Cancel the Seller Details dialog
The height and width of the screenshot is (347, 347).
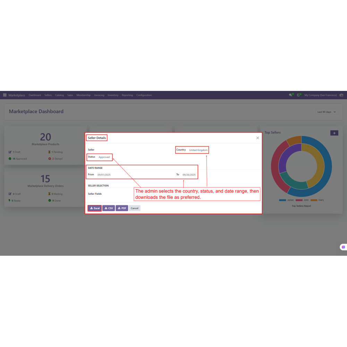pyautogui.click(x=135, y=208)
